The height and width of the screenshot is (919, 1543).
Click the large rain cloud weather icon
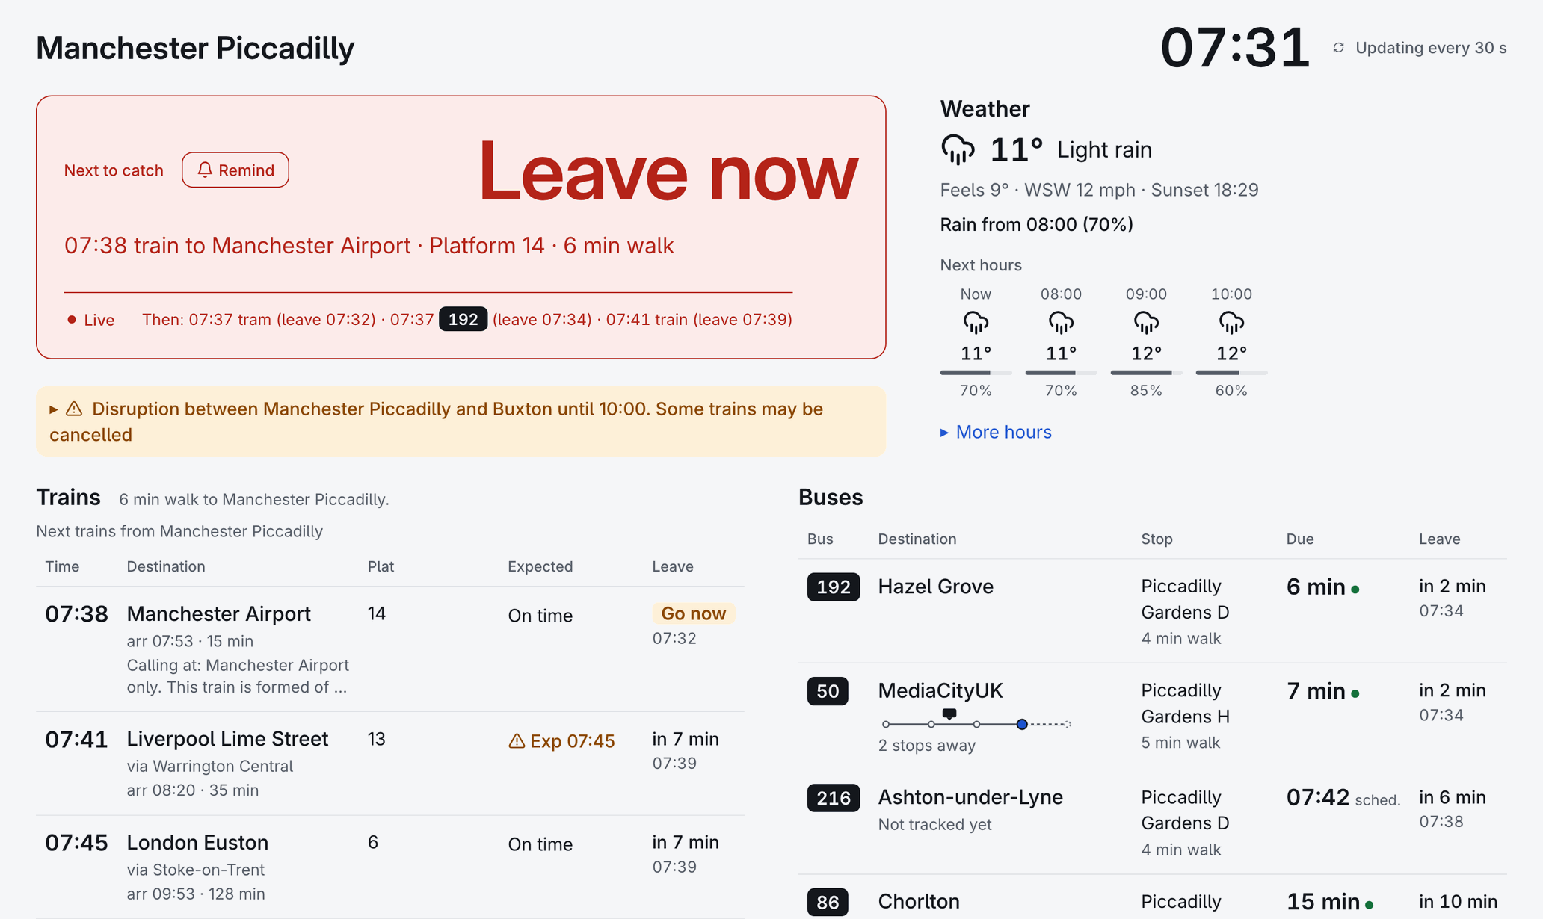(958, 149)
